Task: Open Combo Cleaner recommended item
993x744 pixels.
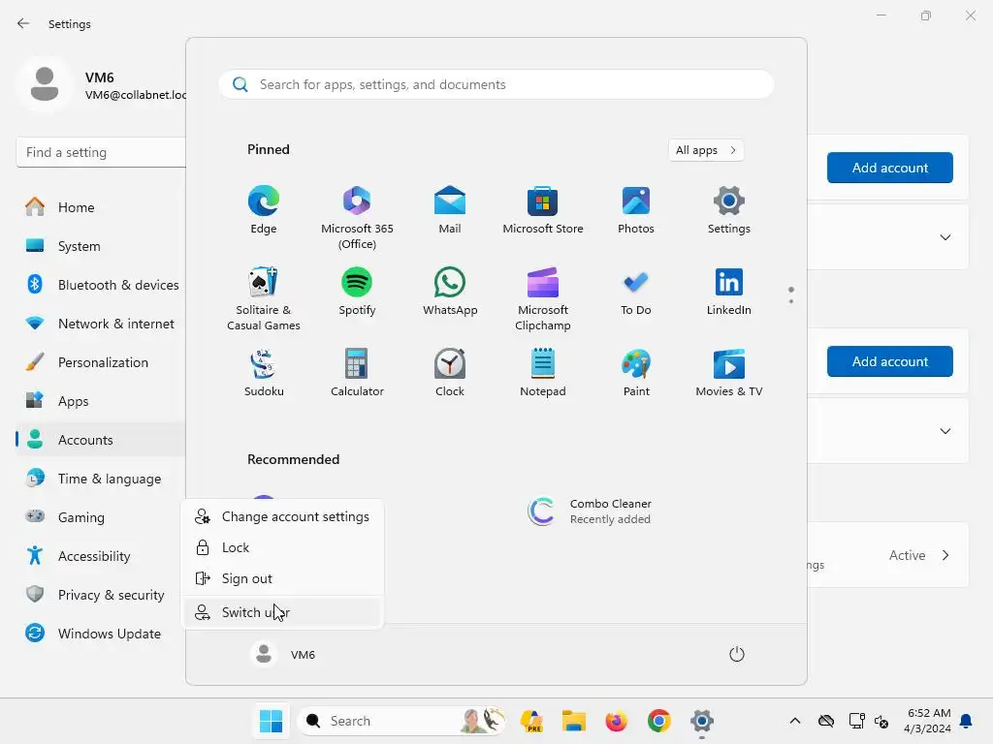Action: 589,511
